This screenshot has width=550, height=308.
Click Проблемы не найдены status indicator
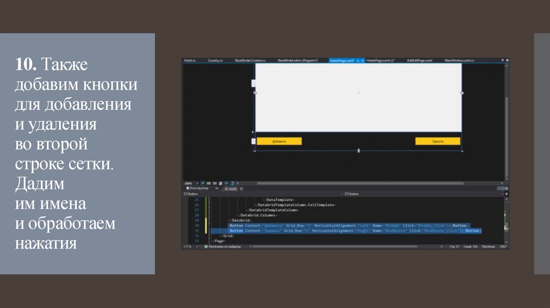click(x=223, y=247)
